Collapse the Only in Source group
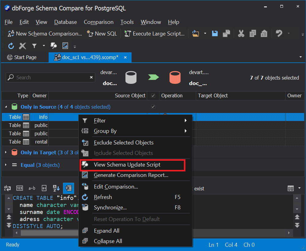 tap(6, 107)
